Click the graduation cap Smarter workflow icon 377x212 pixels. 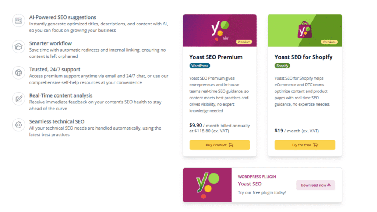(x=18, y=47)
